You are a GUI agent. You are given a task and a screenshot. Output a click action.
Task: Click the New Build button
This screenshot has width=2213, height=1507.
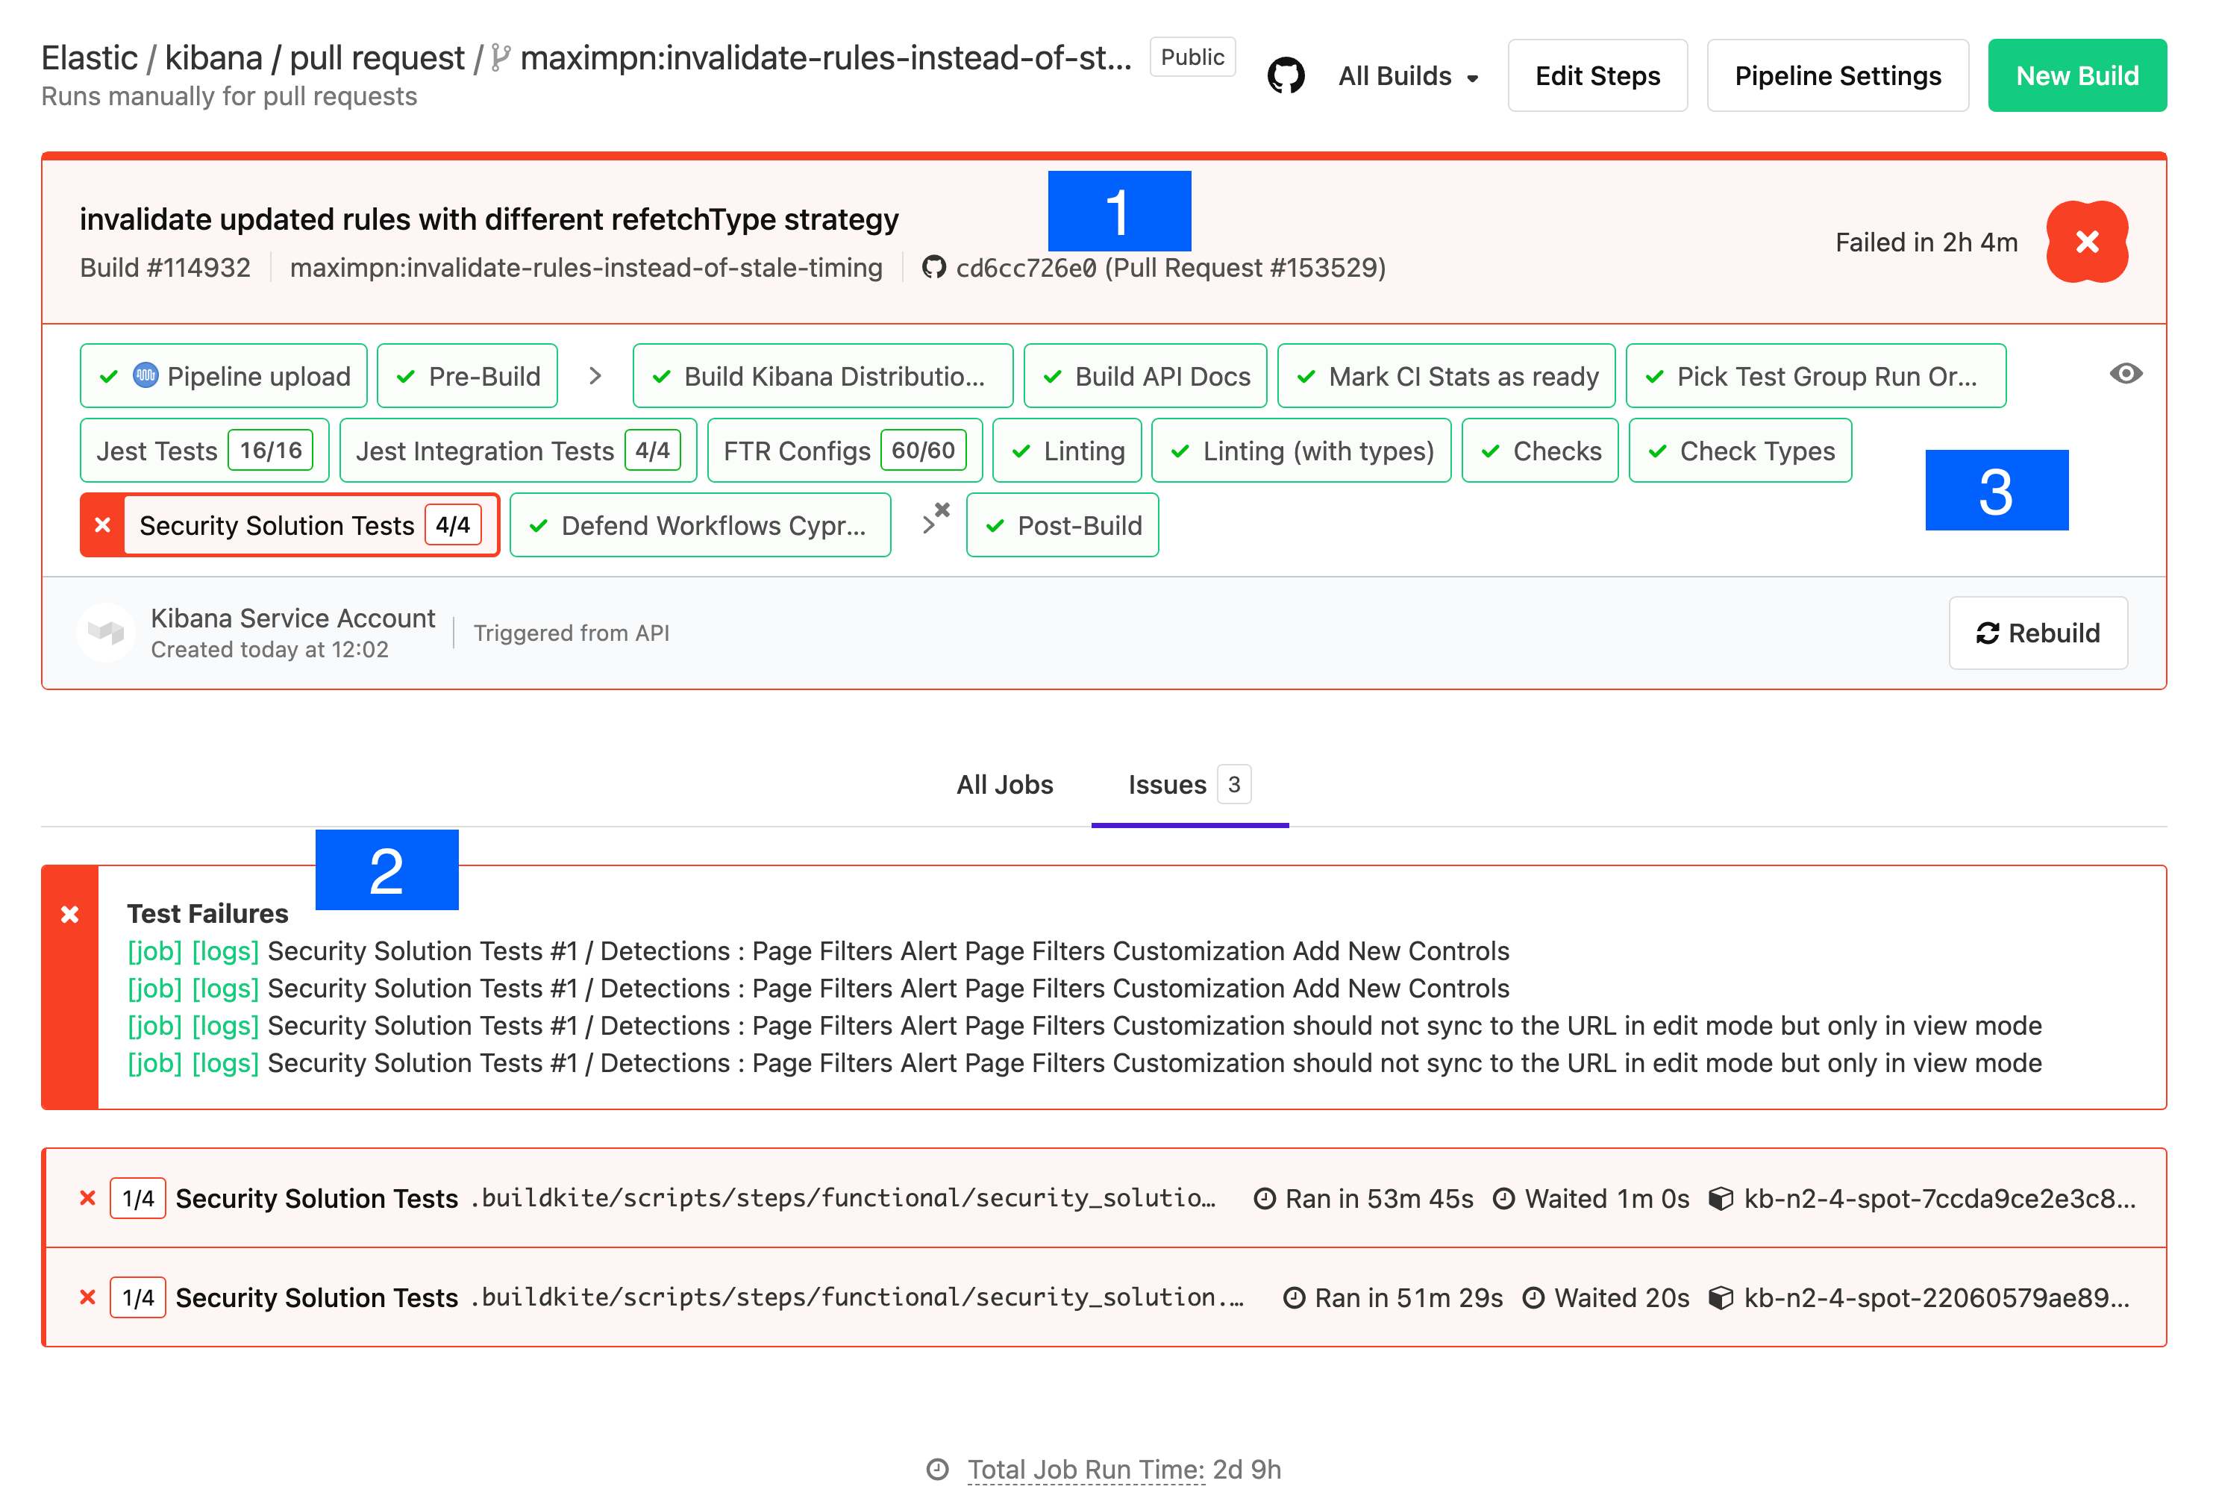click(2076, 75)
